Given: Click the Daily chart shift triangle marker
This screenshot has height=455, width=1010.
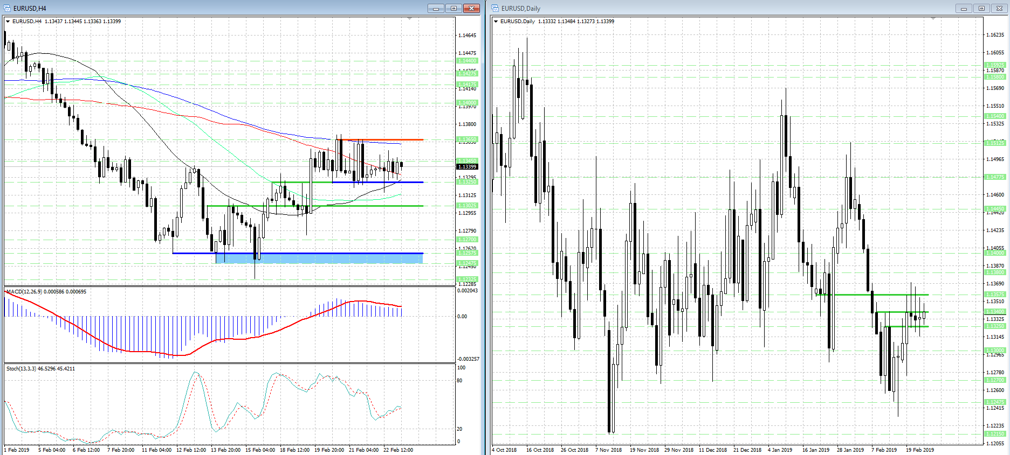Looking at the screenshot, I should (933, 19).
